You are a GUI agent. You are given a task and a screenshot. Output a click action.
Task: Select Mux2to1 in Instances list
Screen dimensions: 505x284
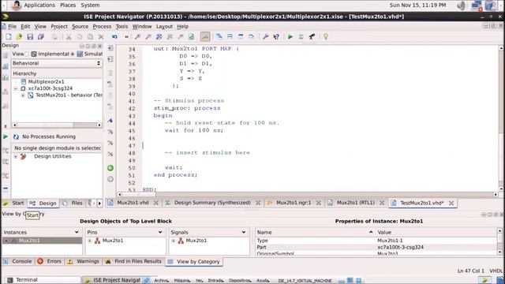[x=29, y=241]
